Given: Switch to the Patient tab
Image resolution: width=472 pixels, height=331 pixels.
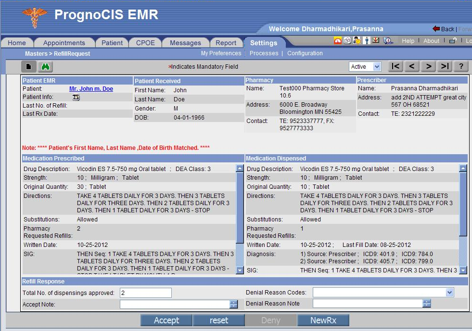Looking at the screenshot, I should 112,43.
